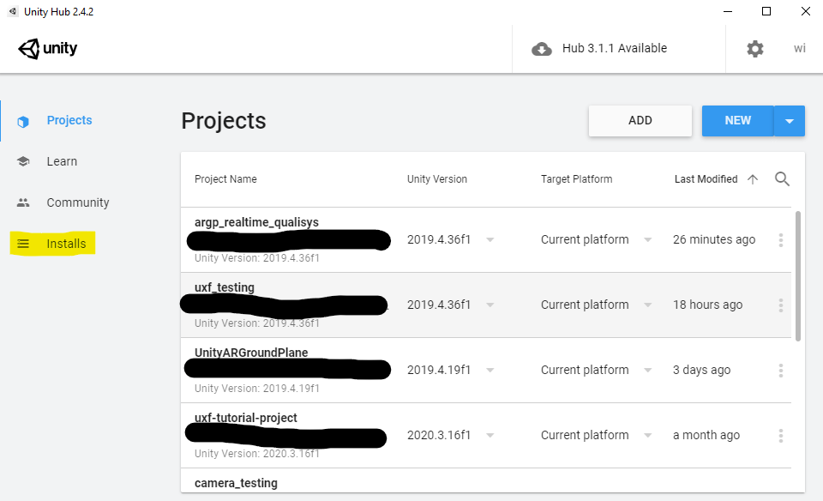
Task: Click the Unity logo in the header
Action: pyautogui.click(x=48, y=49)
